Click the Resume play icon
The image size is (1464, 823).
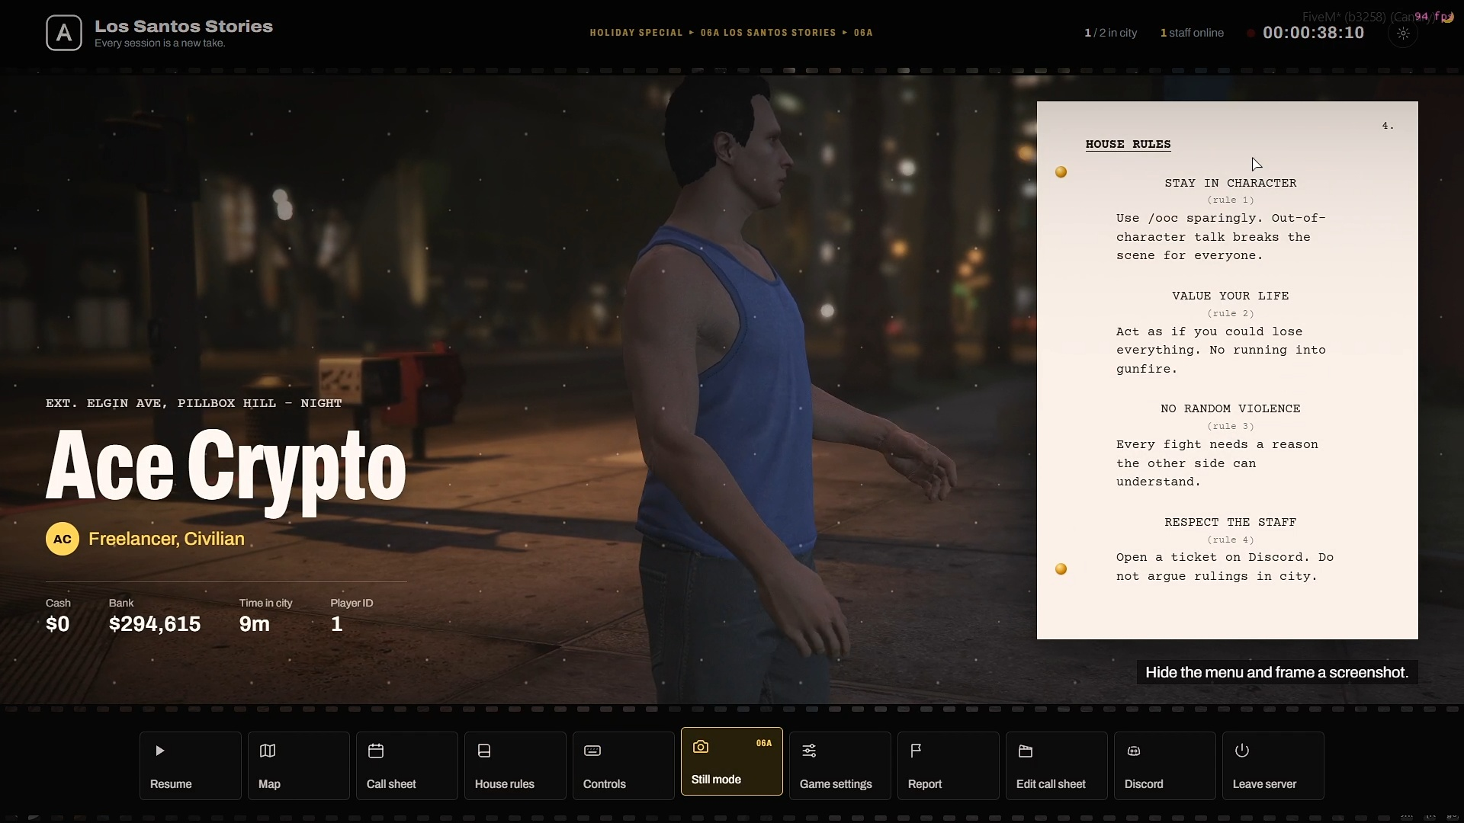coord(159,751)
